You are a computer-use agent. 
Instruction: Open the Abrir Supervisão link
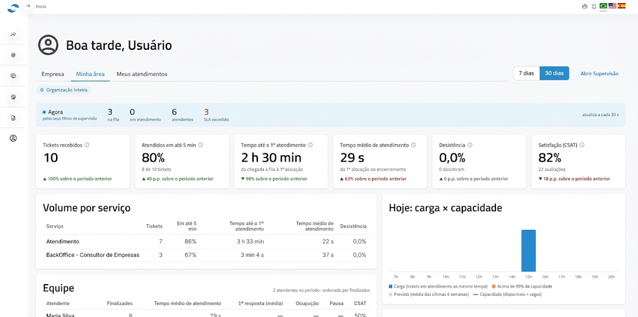tap(599, 73)
